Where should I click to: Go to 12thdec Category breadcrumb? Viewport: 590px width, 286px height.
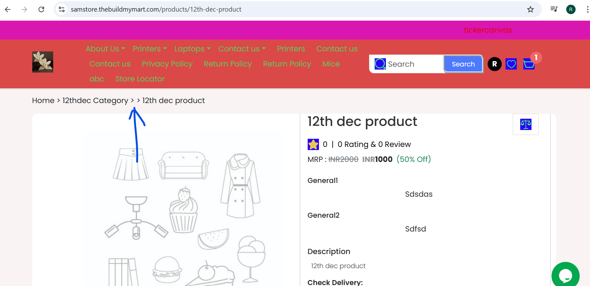[95, 101]
